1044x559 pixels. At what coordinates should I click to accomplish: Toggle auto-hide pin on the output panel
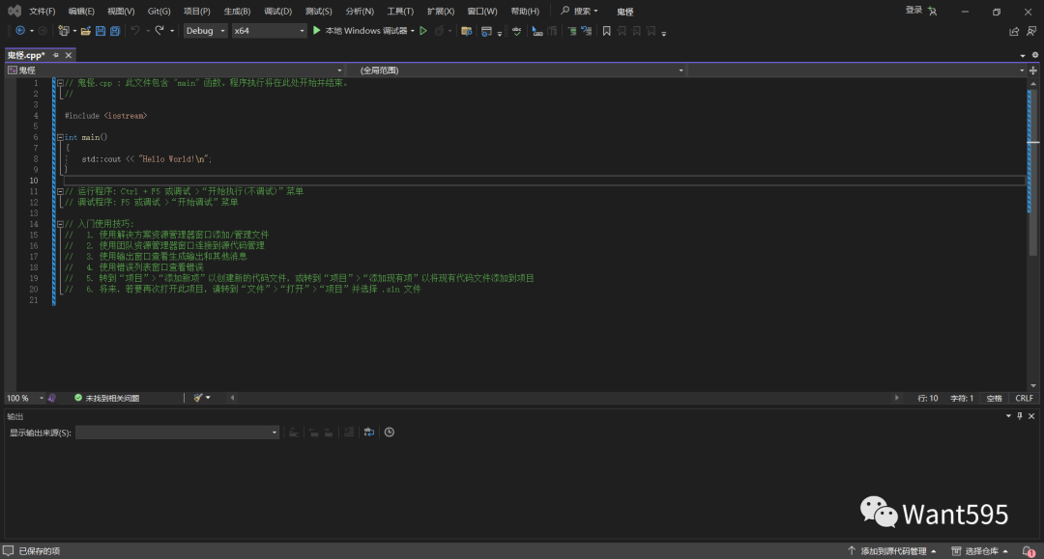(x=1019, y=416)
